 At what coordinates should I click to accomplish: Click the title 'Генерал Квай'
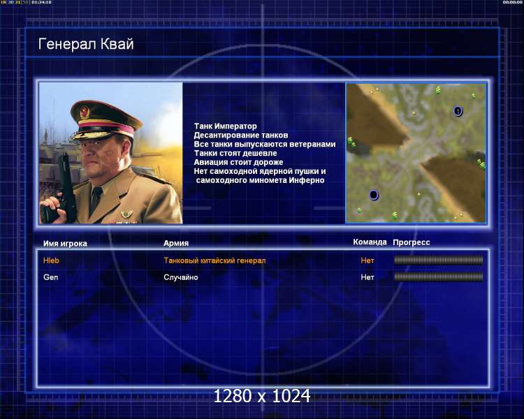pos(86,44)
